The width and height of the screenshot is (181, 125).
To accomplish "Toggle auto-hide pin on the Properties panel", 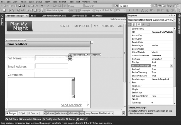I will click(x=172, y=15).
